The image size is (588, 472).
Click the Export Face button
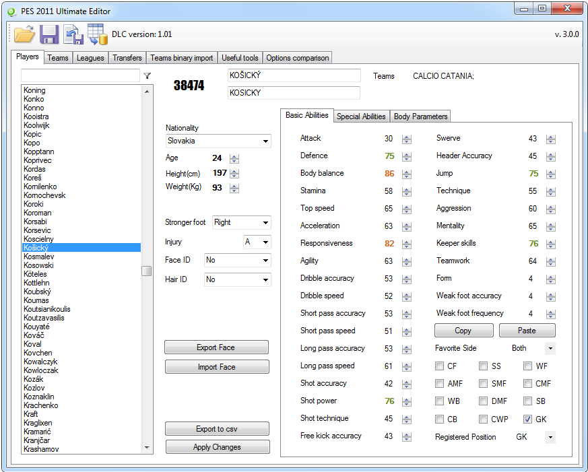[216, 347]
